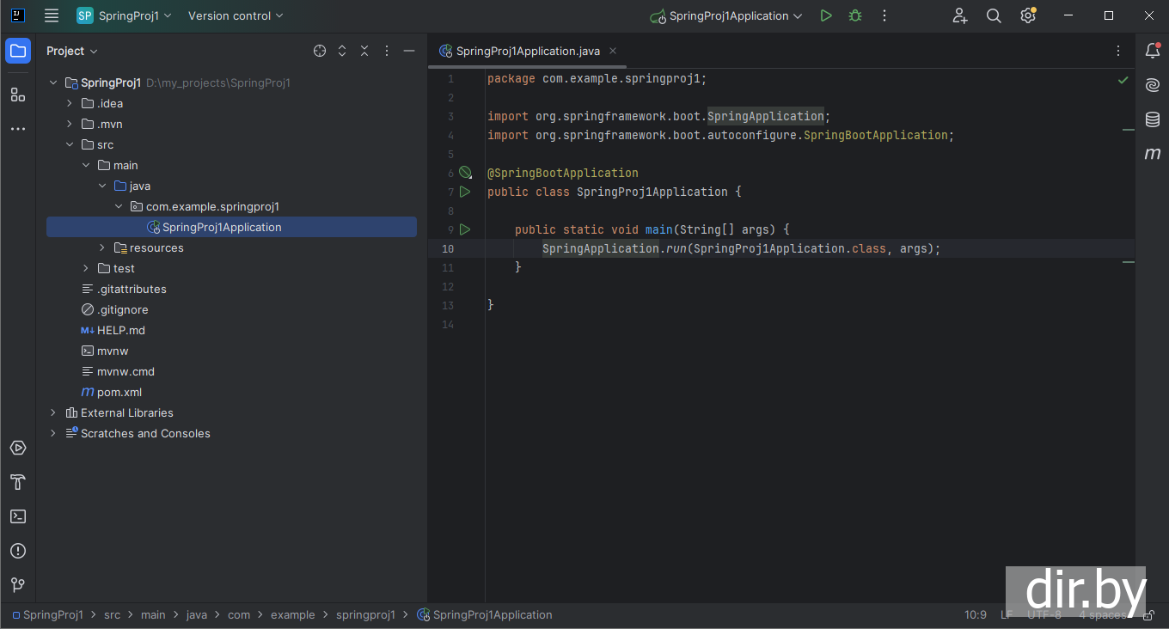Screen dimensions: 1169x629
Task: Open the Terminal tool window
Action: click(x=18, y=516)
